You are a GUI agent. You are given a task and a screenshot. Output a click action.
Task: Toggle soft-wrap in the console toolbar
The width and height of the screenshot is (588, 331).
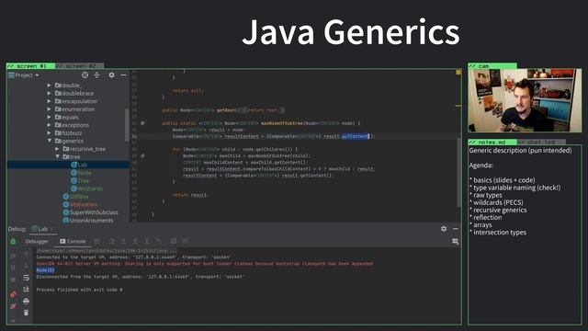pyautogui.click(x=26, y=278)
